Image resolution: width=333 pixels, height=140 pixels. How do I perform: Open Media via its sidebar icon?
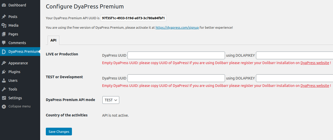coord(4,25)
